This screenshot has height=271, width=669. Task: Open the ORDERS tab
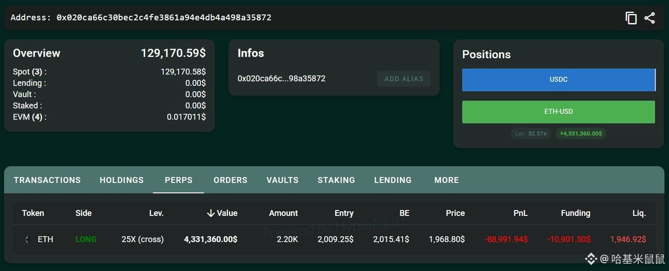pyautogui.click(x=231, y=180)
